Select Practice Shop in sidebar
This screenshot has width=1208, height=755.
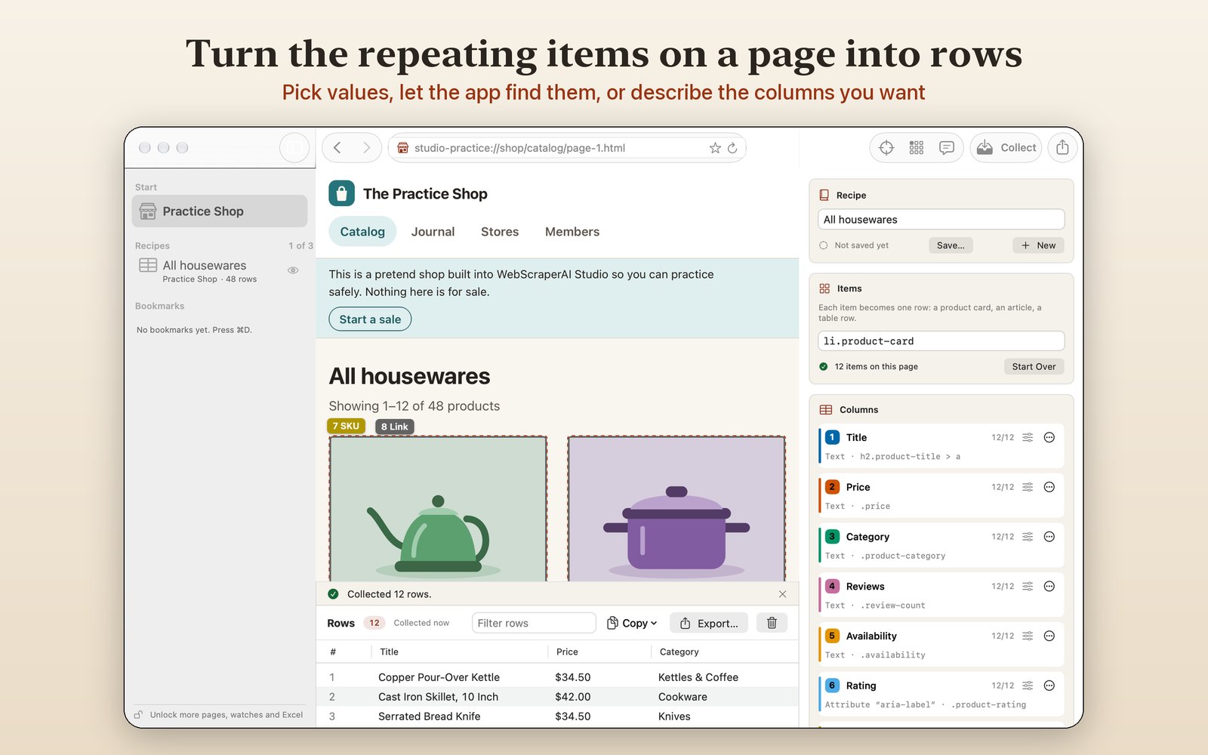click(x=220, y=211)
